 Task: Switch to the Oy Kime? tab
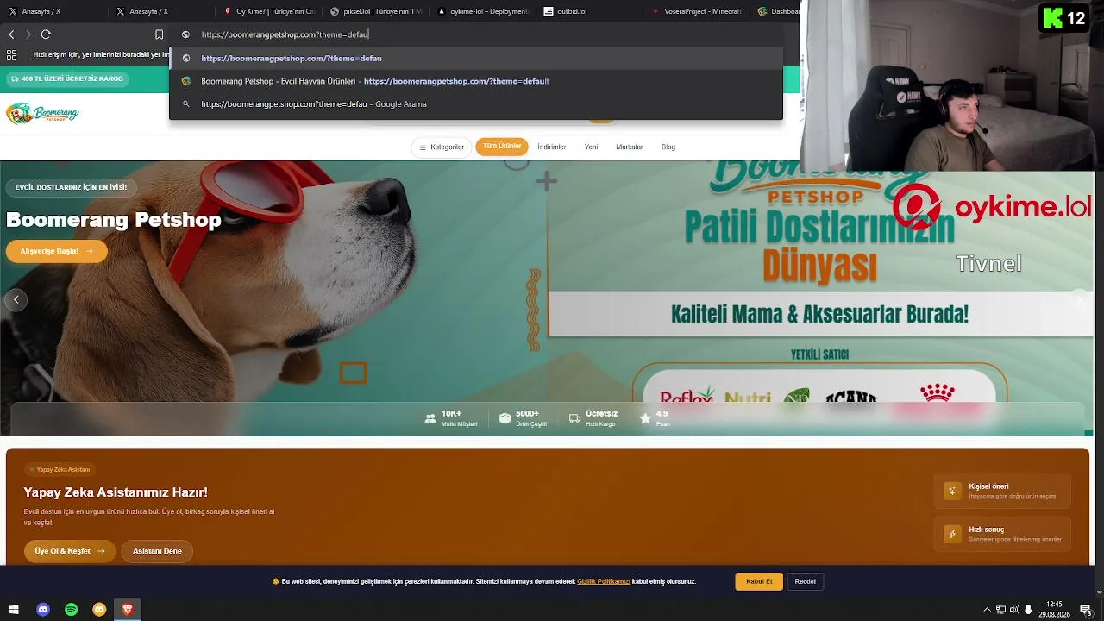pyautogui.click(x=269, y=11)
